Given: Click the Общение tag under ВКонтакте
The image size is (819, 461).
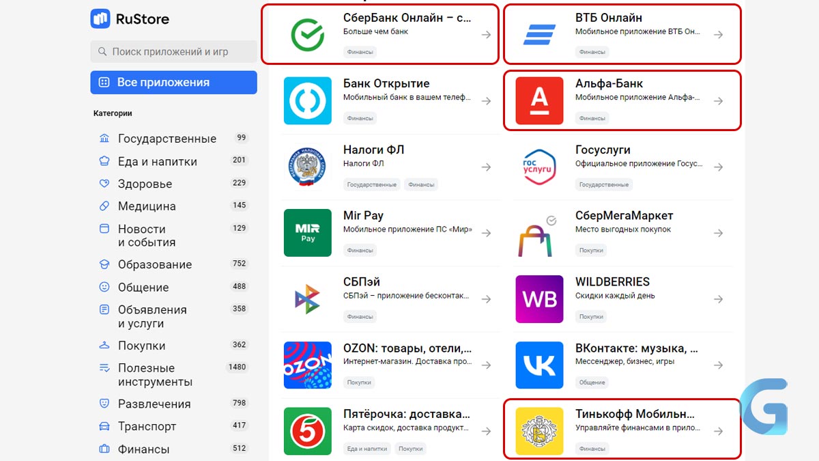Looking at the screenshot, I should (592, 382).
